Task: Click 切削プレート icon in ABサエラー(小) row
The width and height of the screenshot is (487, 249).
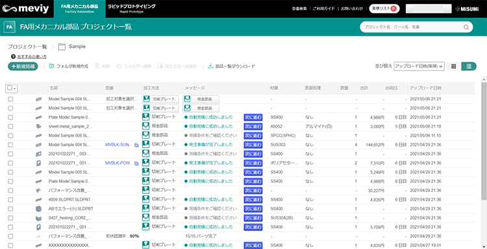Action: [x=145, y=208]
